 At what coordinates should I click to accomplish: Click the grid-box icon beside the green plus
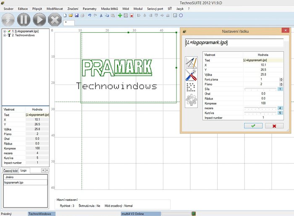[126, 16]
